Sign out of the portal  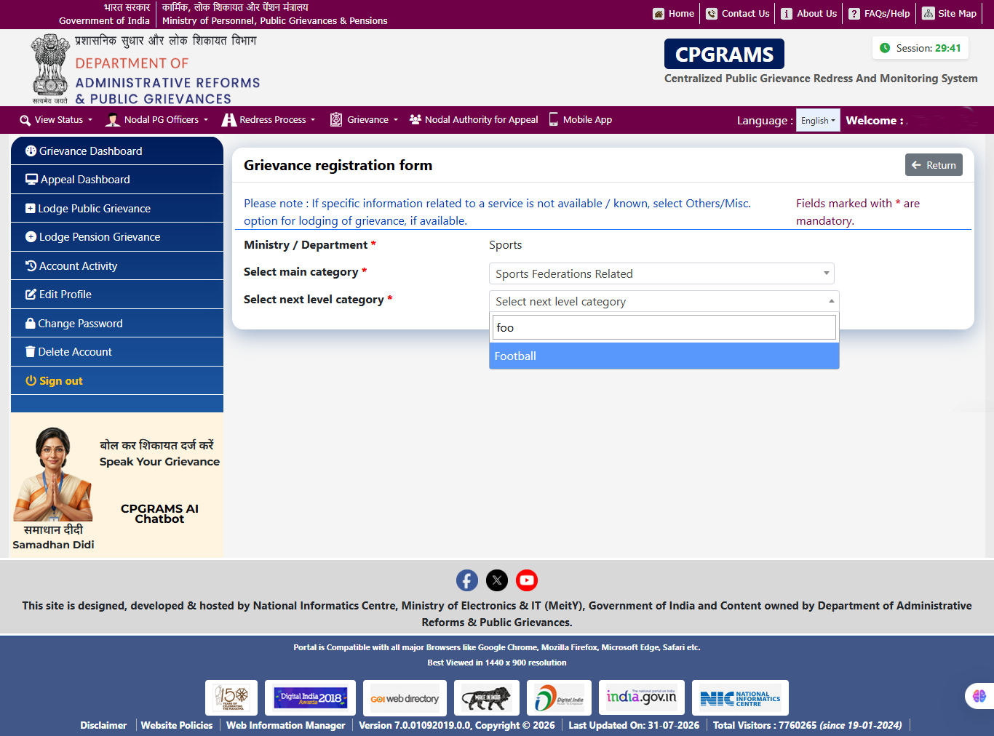point(117,381)
